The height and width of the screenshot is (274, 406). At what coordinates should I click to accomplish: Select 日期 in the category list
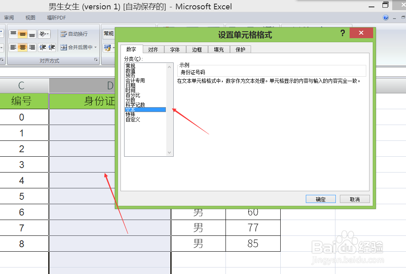(x=131, y=85)
